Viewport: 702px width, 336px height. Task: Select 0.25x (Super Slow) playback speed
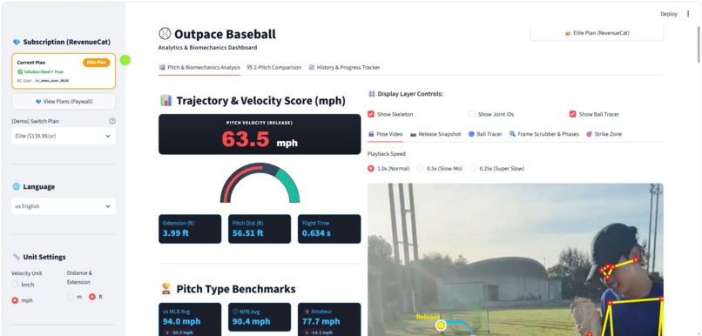[x=473, y=169]
